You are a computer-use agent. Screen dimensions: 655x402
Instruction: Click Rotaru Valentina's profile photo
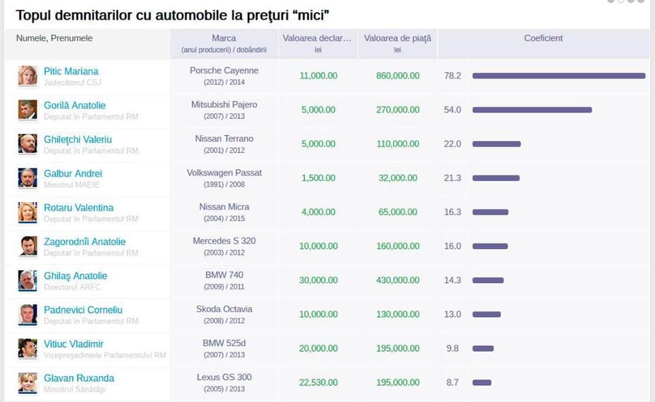(27, 212)
